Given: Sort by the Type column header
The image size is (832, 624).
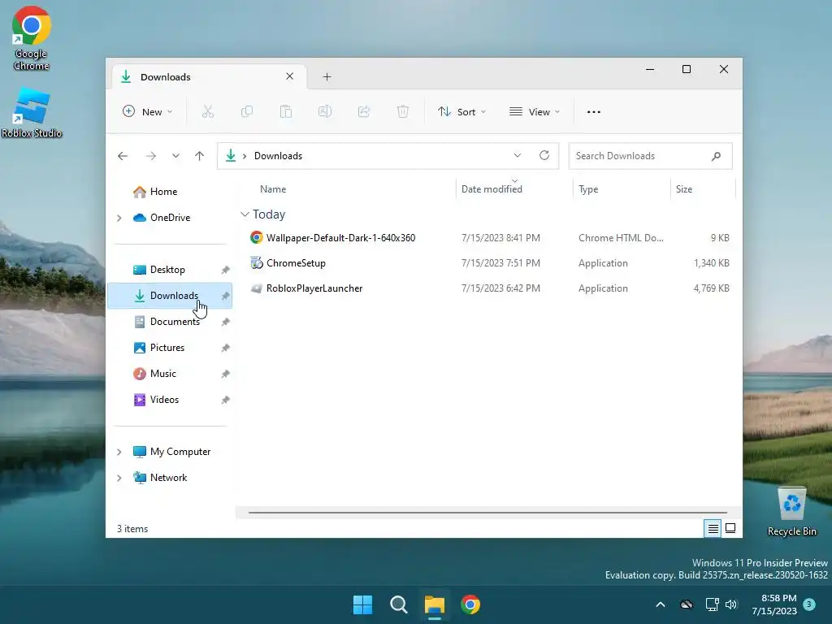Looking at the screenshot, I should (588, 189).
